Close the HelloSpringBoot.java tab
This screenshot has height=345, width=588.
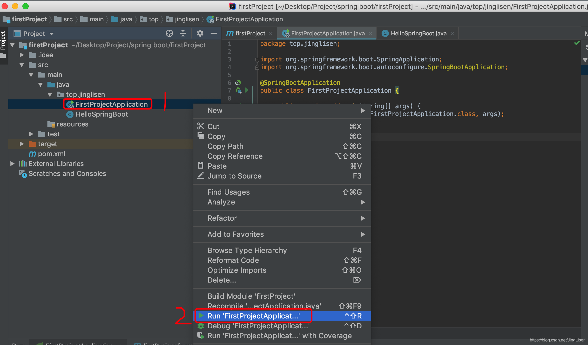coord(452,34)
